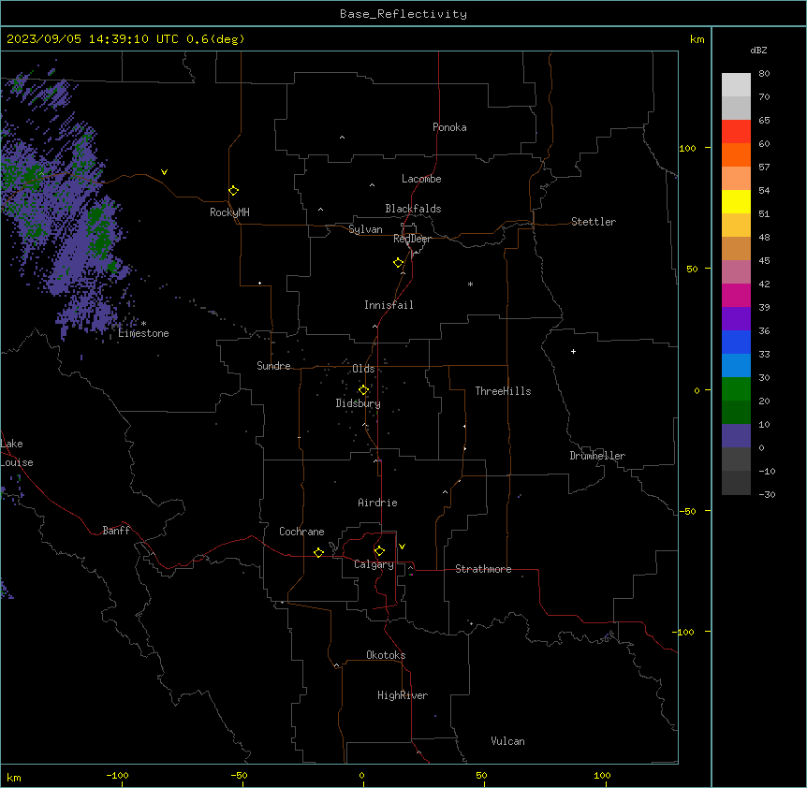The height and width of the screenshot is (788, 807).
Task: Click the Innisfail label
Action: pyautogui.click(x=389, y=305)
